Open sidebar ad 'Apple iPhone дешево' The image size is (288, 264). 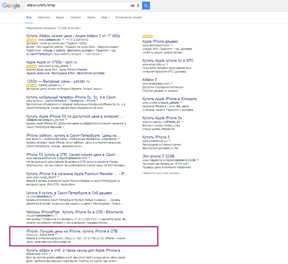[x=160, y=41]
